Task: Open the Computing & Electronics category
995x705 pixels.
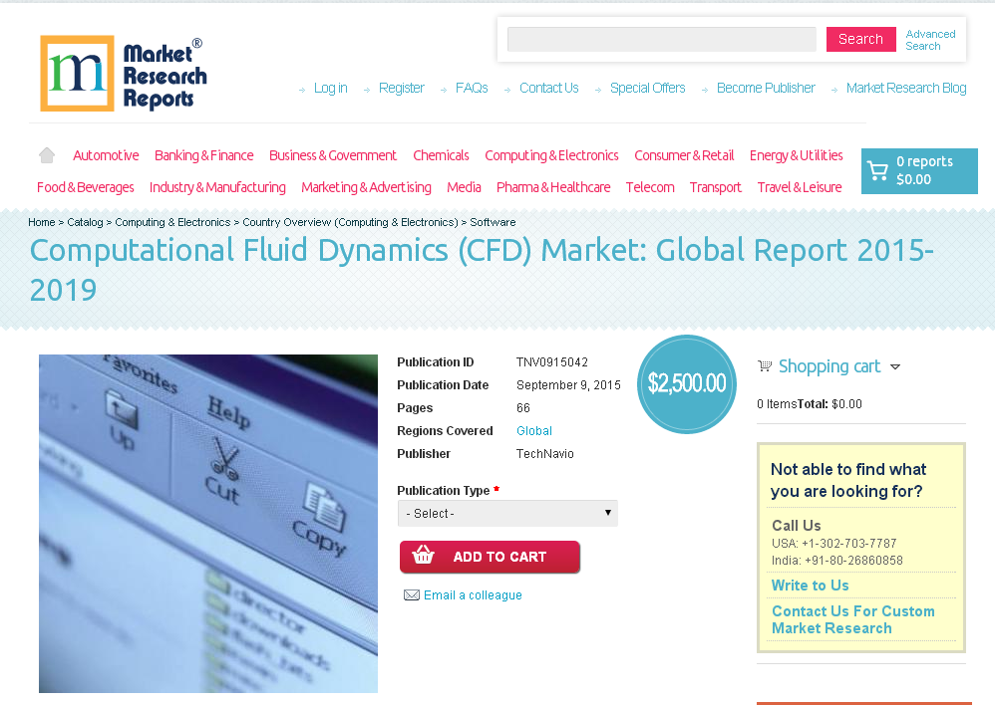Action: (x=551, y=155)
